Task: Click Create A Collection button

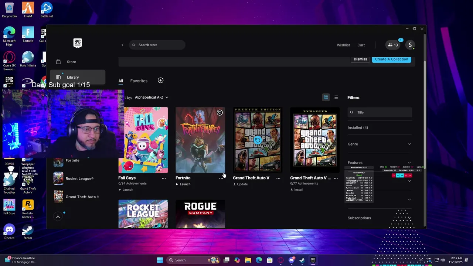Action: click(391, 59)
